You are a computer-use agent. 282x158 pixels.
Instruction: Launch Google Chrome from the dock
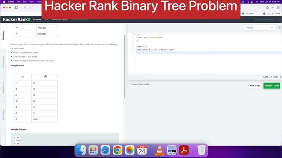tap(118, 150)
